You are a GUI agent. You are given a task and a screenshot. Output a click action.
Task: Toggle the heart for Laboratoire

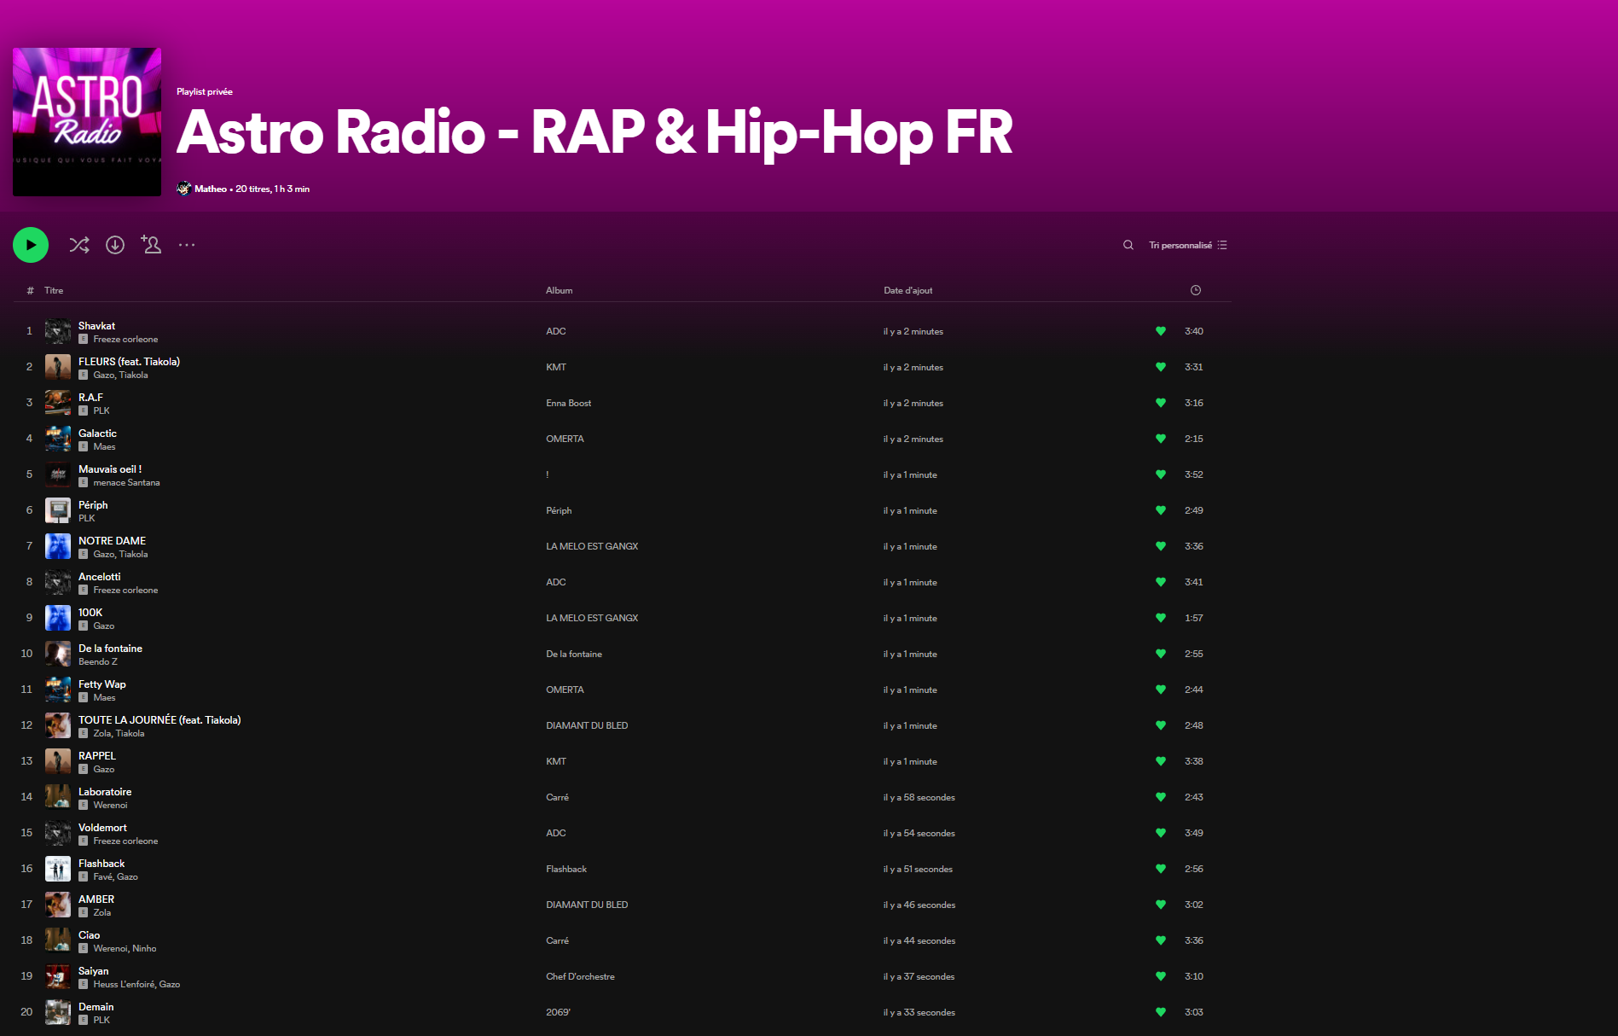tap(1161, 797)
